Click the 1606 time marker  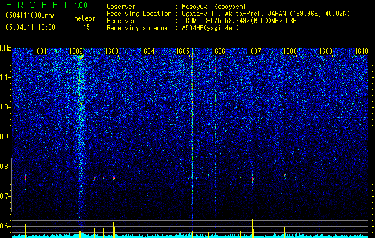219,51
